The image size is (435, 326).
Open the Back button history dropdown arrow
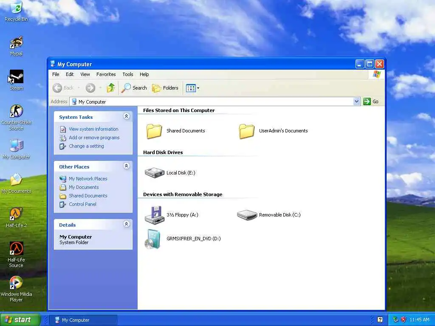[79, 88]
